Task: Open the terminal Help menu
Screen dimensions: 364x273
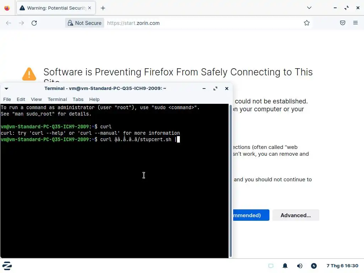Action: tap(94, 100)
